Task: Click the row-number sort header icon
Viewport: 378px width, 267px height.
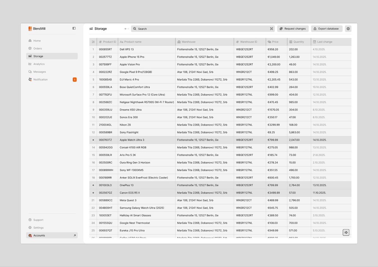Action: (93, 42)
